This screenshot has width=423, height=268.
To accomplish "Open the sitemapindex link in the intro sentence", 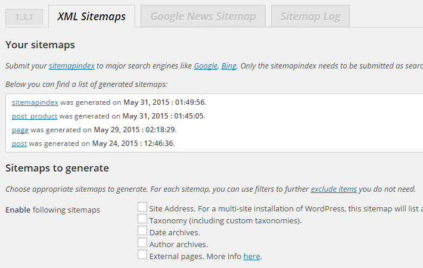I will point(71,66).
